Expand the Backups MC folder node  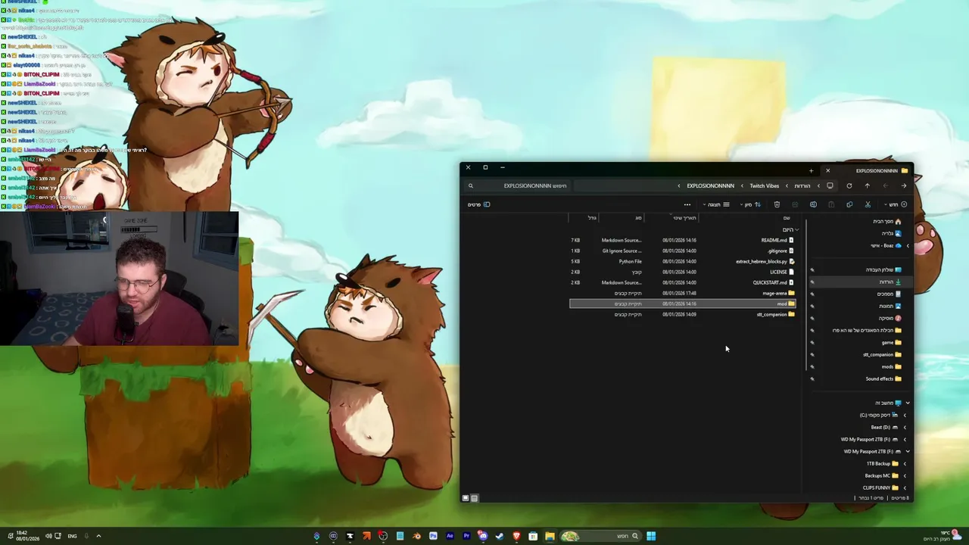point(905,475)
